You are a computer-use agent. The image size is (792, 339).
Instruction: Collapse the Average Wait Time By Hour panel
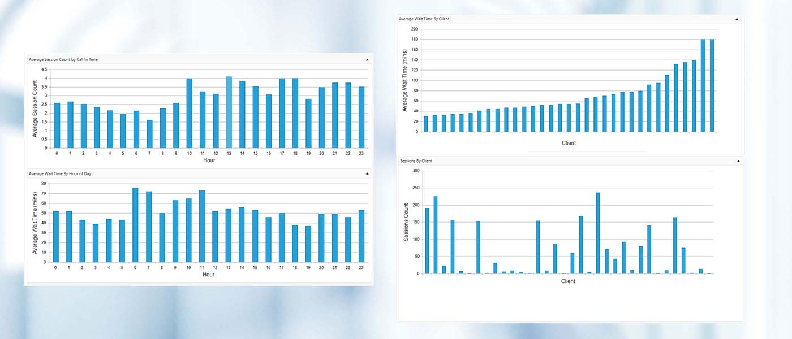pyautogui.click(x=367, y=174)
